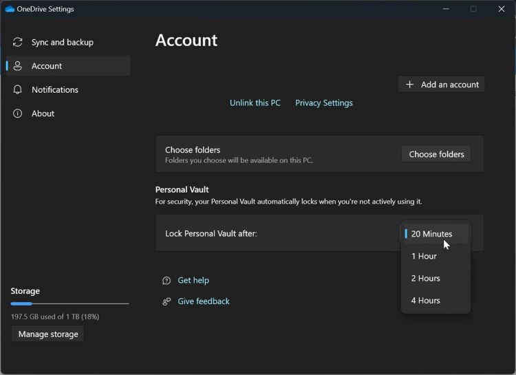Open the Privacy Settings link
516x375 pixels.
click(324, 103)
